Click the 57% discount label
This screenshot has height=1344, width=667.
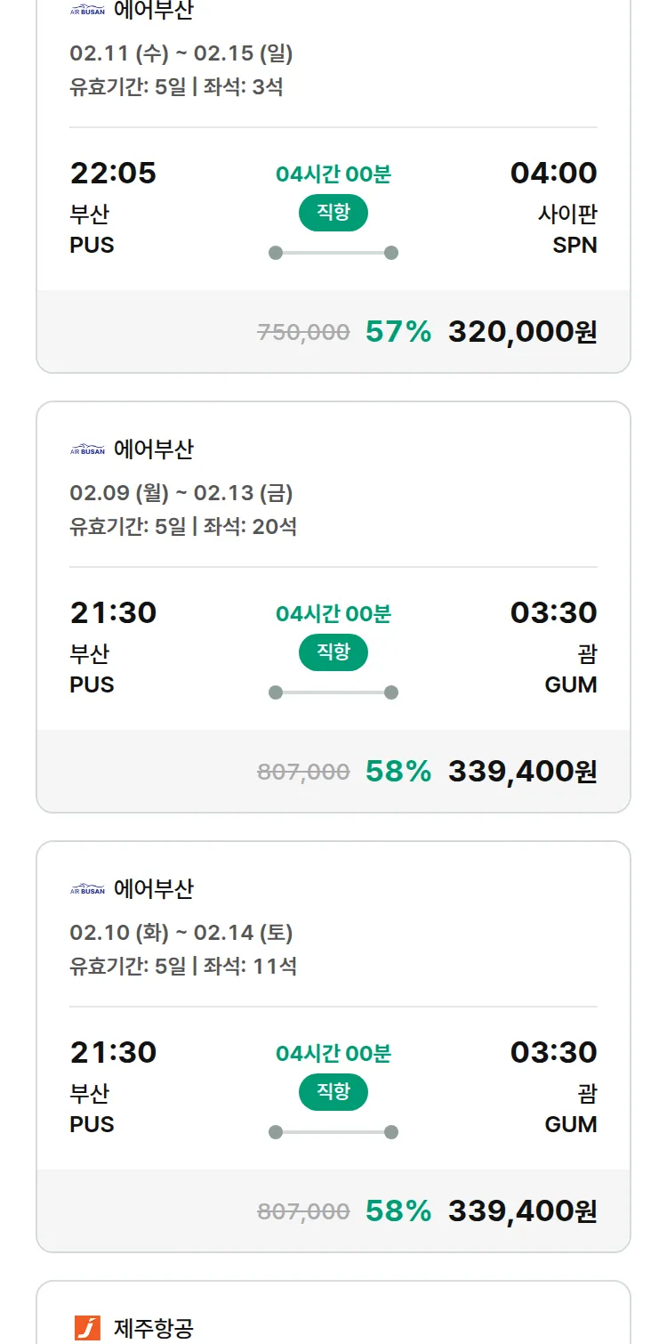[398, 332]
